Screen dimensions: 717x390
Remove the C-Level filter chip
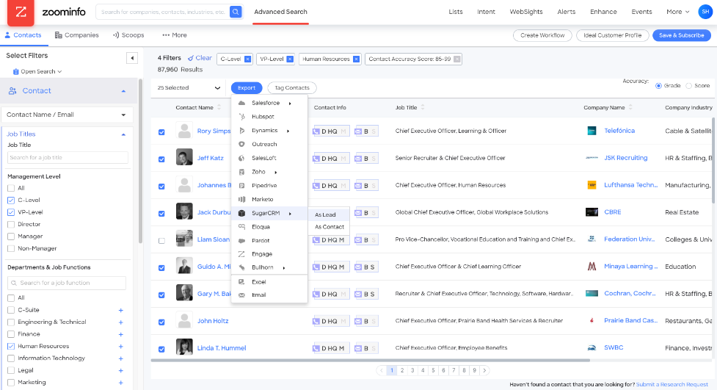point(247,59)
